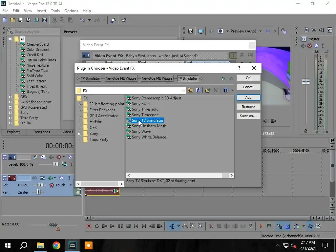Click Remove button in Plug-In Chooser

[x=248, y=107]
